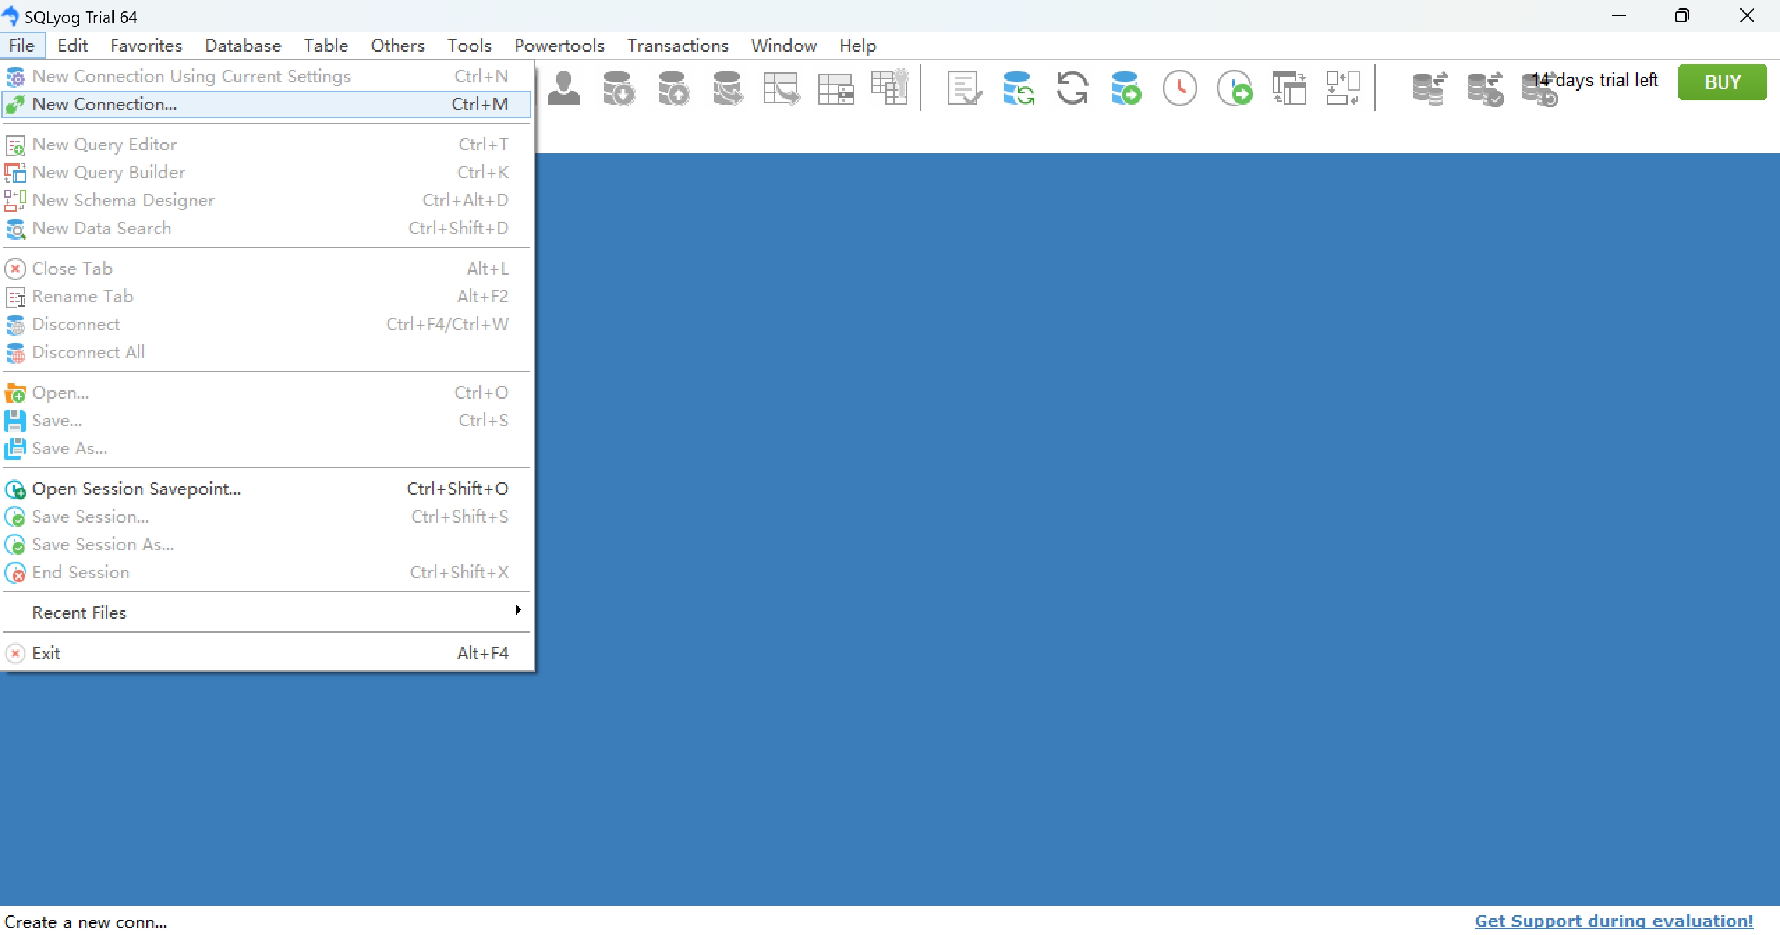Open the Powertools menu
This screenshot has width=1780, height=935.
[559, 46]
